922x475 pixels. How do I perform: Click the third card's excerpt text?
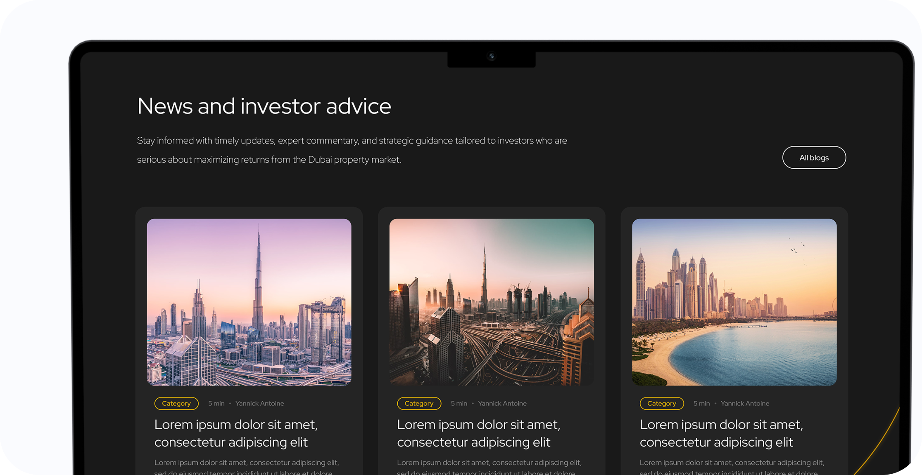(x=732, y=467)
